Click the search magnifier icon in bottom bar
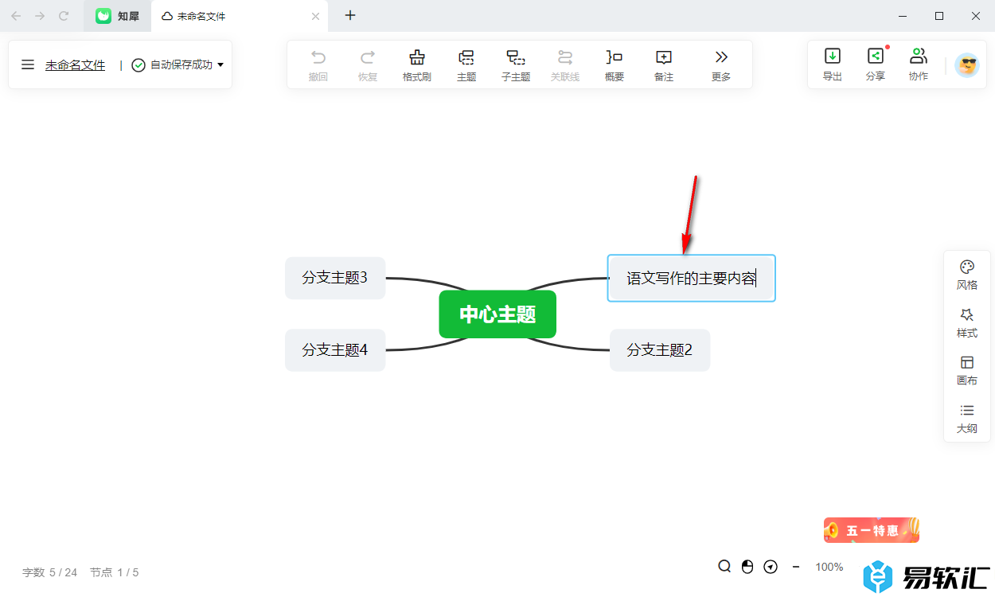Image resolution: width=995 pixels, height=597 pixels. point(724,566)
